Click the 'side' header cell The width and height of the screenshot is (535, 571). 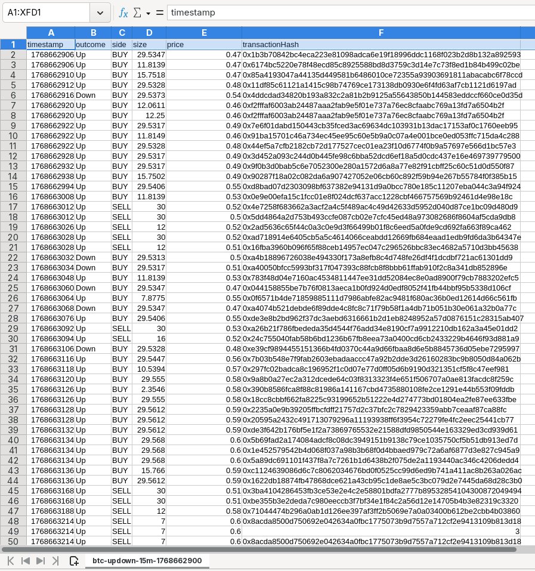tap(122, 44)
